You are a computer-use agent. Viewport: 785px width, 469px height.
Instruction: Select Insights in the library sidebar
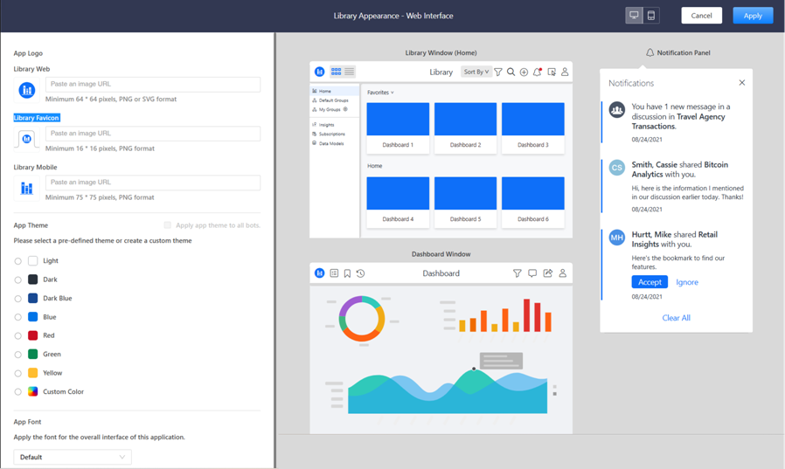pyautogui.click(x=326, y=125)
